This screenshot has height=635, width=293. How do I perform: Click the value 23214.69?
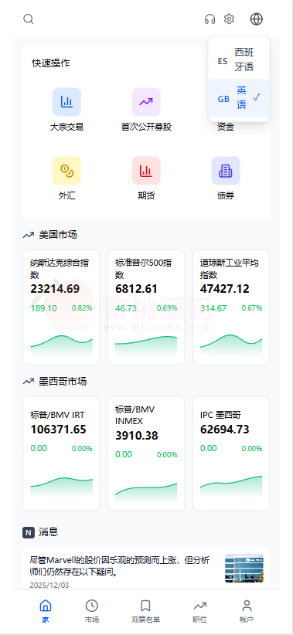pos(55,289)
